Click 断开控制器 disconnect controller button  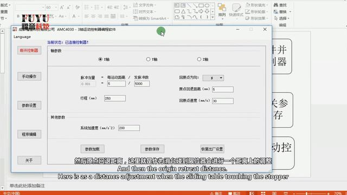point(29,50)
